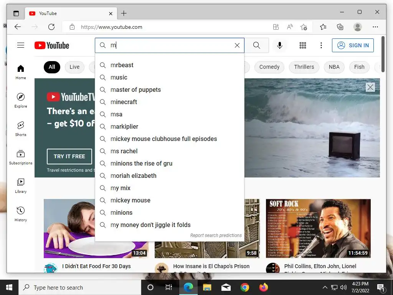Open the Soft Rock video thumbnail
The height and width of the screenshot is (295, 393).
click(x=318, y=228)
